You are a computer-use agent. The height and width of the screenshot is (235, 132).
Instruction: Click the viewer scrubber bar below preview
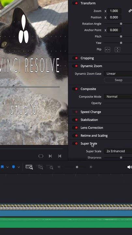[x=31, y=149]
